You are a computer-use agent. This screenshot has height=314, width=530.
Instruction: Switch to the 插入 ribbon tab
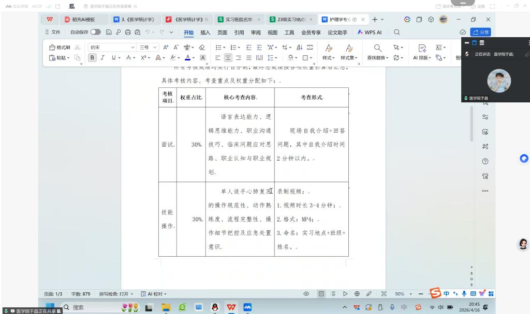tap(205, 32)
